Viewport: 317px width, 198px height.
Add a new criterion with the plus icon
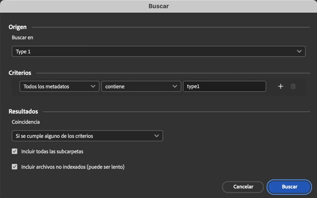(x=280, y=87)
